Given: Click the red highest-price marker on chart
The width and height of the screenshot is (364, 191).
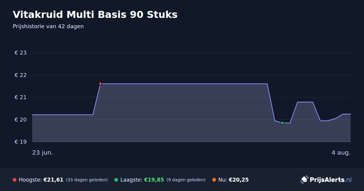Looking at the screenshot, I should pos(100,84).
